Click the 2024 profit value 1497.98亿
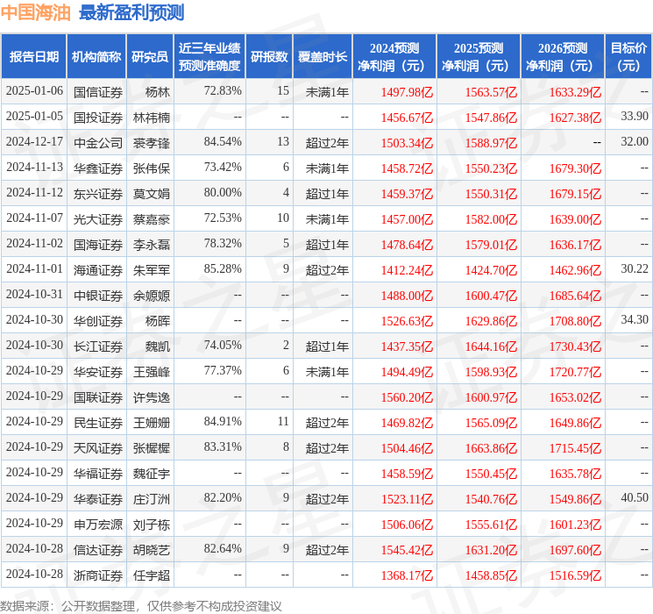Viewport: 653px width, 614px height. point(408,92)
